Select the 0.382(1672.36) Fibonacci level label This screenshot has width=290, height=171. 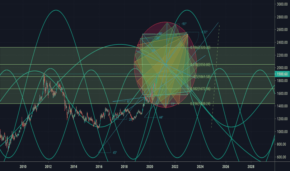pyautogui.click(x=200, y=89)
